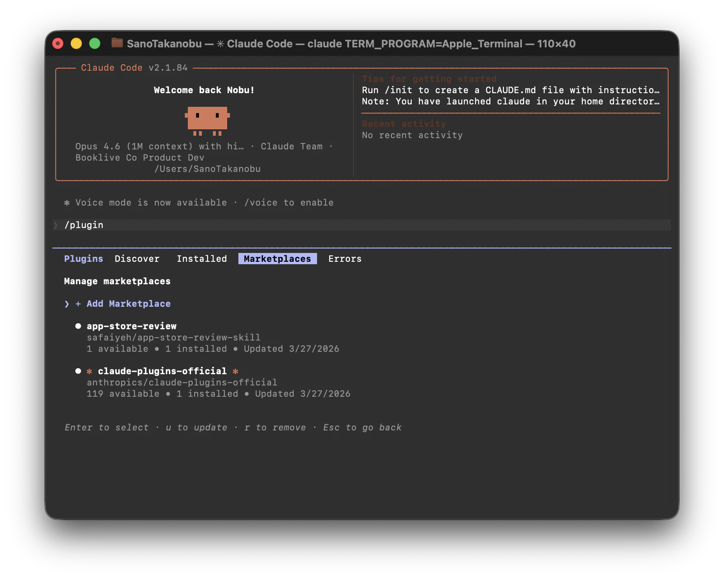
Task: Click the bullet marker next to app-store-review
Action: click(x=78, y=326)
